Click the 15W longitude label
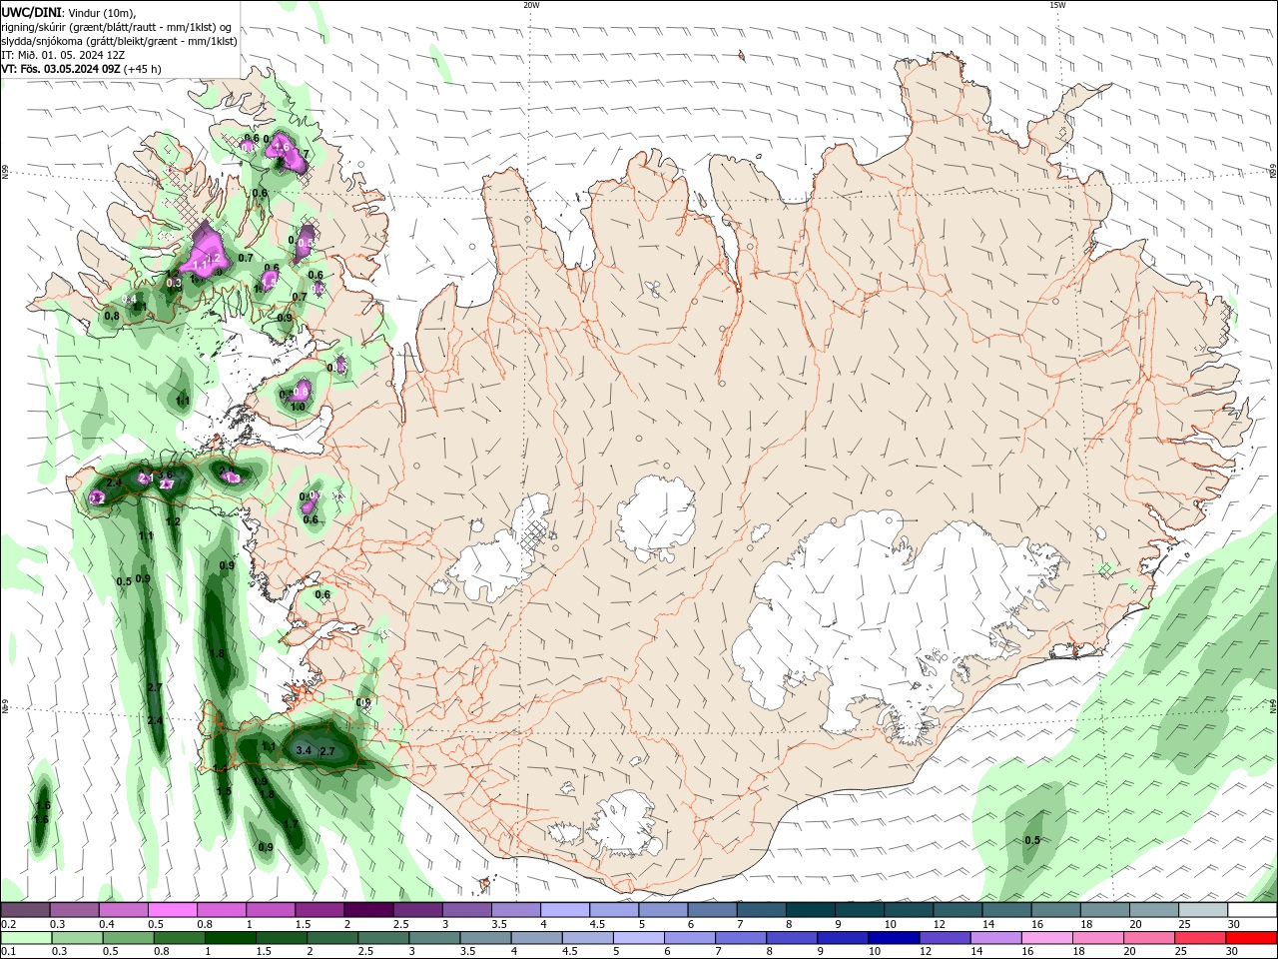1278x959 pixels. (x=1057, y=5)
